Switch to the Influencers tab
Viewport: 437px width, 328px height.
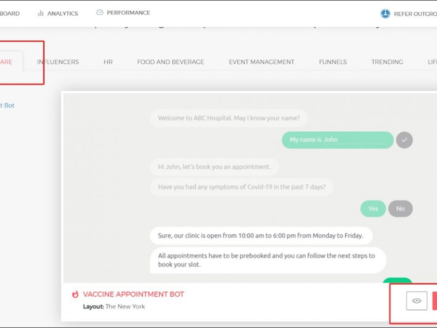[58, 62]
